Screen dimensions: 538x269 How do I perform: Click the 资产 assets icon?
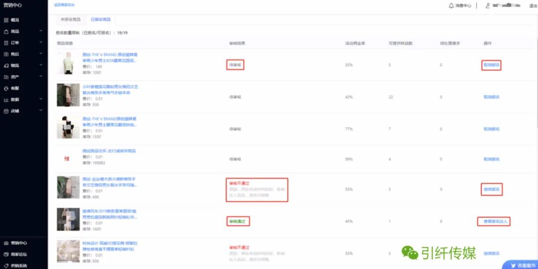6,77
